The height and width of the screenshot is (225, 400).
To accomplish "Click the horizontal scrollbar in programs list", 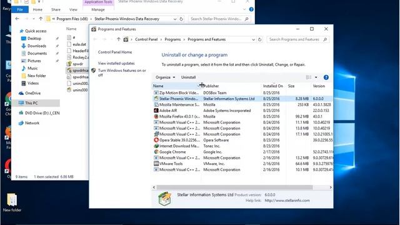I will (234, 187).
